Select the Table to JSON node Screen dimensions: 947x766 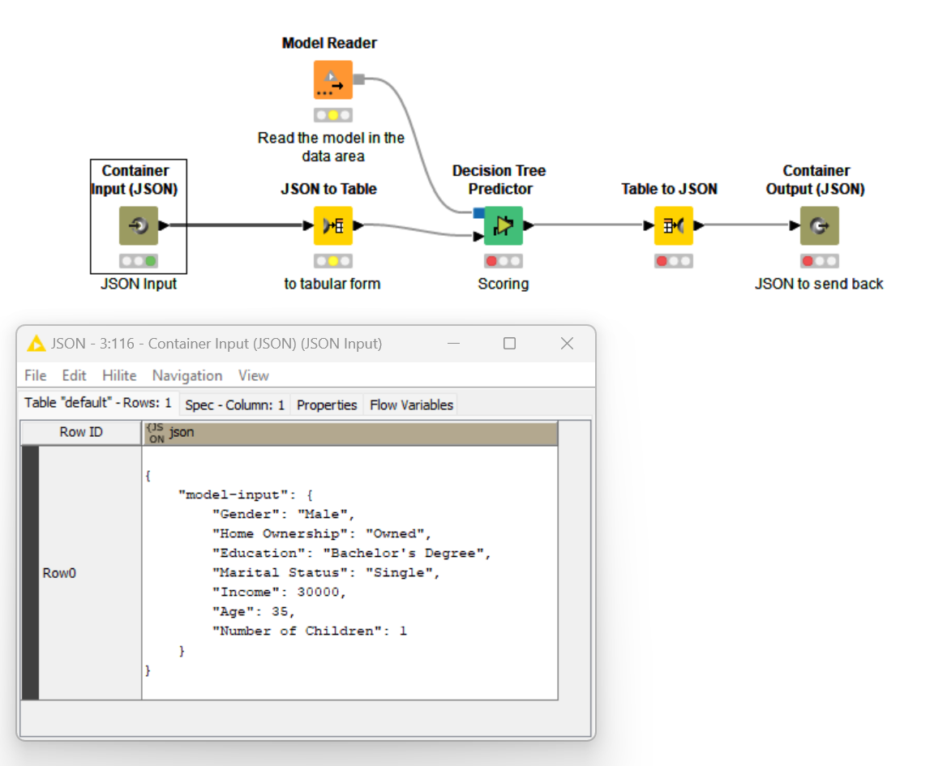[674, 226]
